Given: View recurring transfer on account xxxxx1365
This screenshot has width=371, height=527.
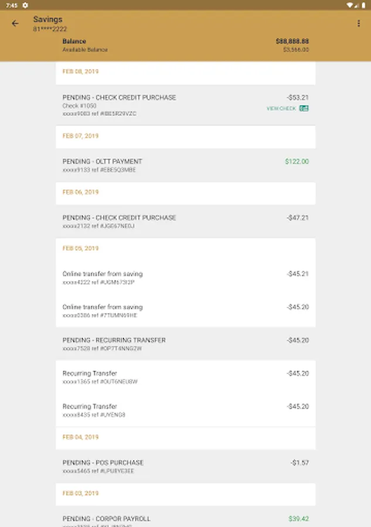Looking at the screenshot, I should click(x=185, y=377).
